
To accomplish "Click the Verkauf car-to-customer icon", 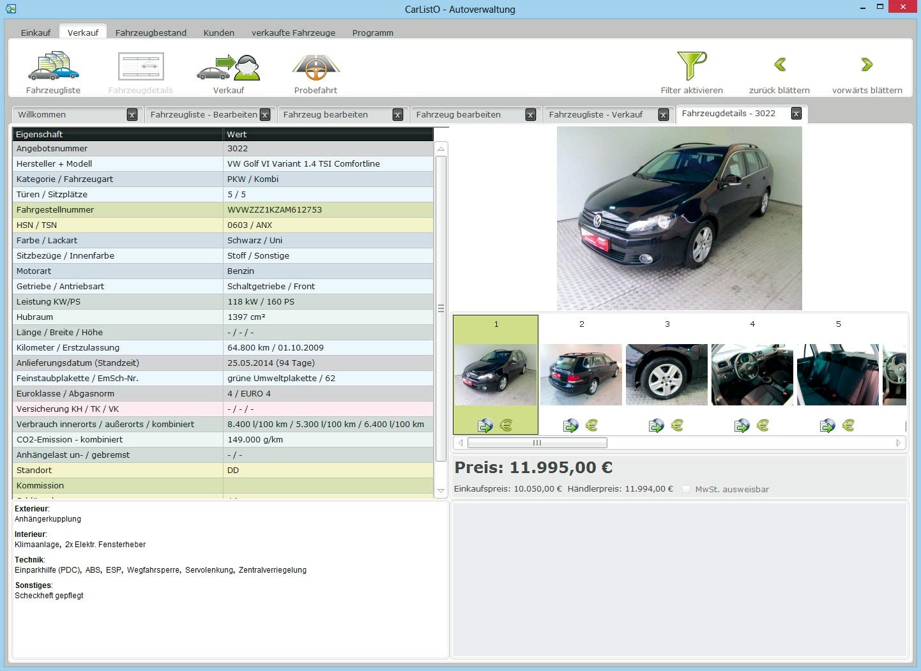I will tap(229, 67).
